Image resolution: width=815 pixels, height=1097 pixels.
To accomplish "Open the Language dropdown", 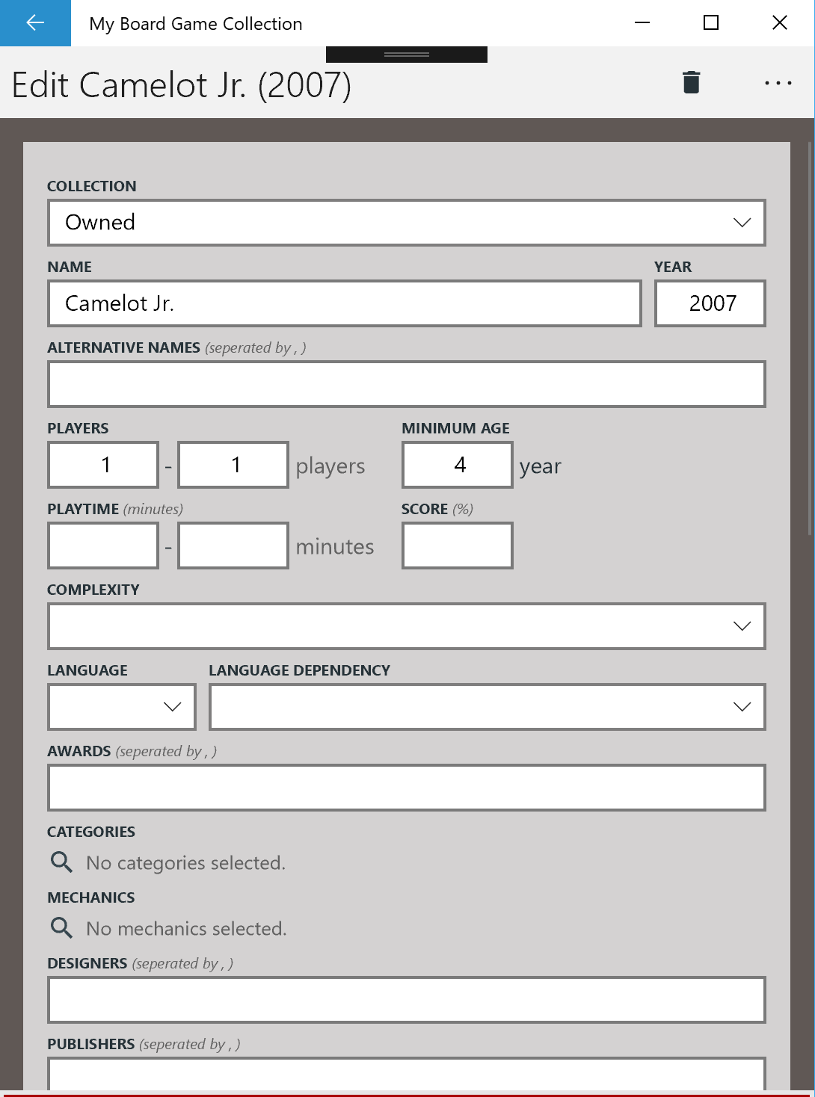I will click(122, 707).
